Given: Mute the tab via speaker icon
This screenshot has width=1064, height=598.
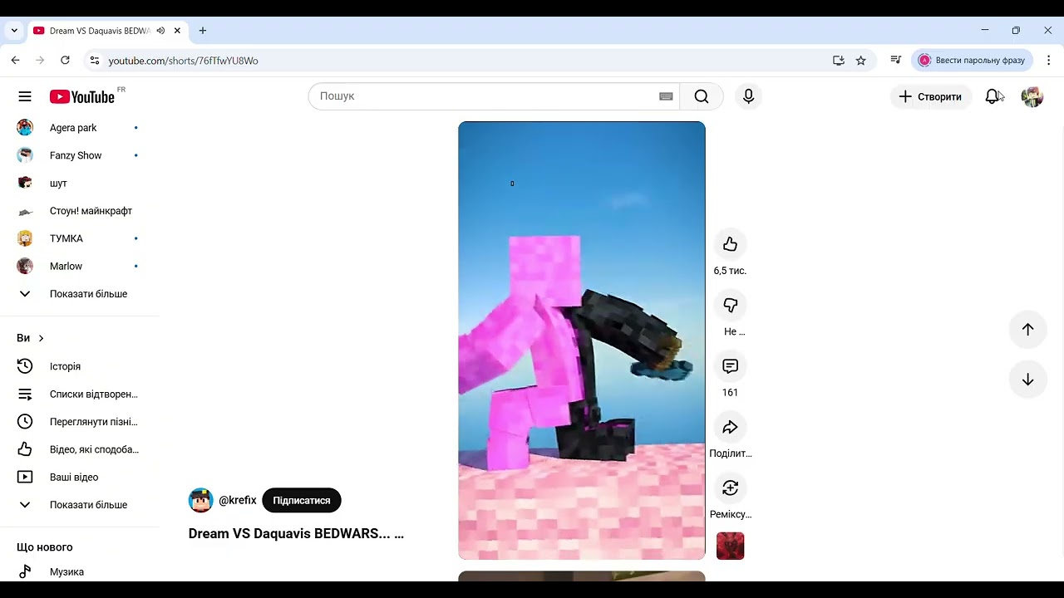Looking at the screenshot, I should click(160, 31).
